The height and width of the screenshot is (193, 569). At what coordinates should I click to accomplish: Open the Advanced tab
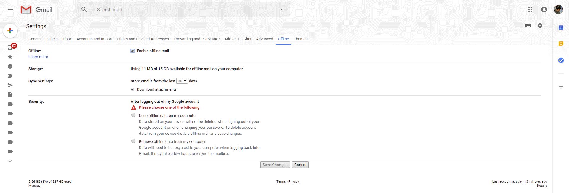[265, 39]
